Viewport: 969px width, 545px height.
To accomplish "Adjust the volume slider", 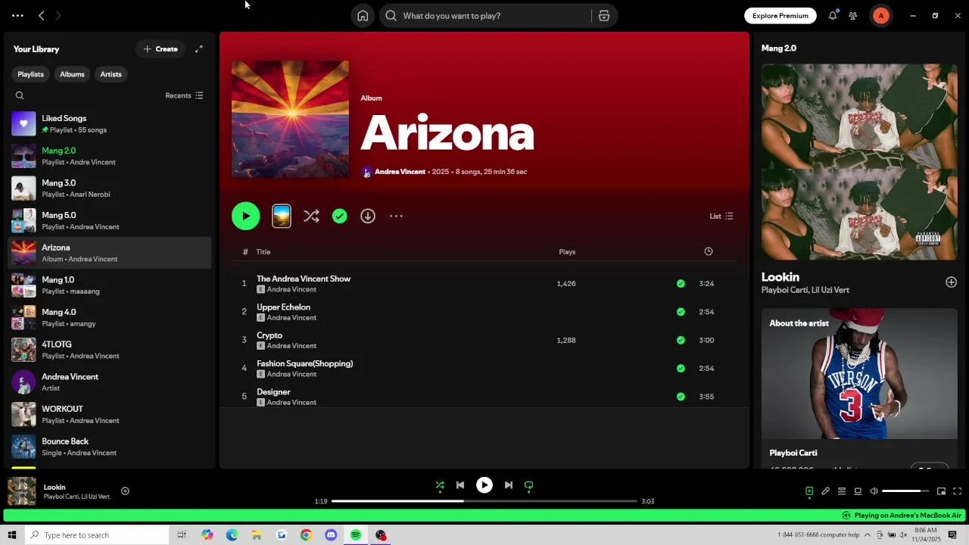I will [905, 491].
